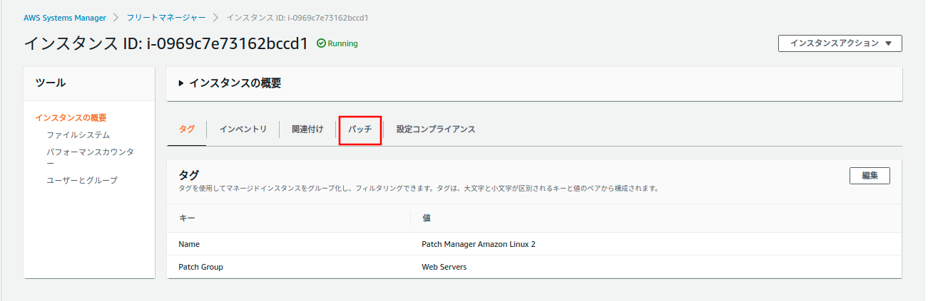The width and height of the screenshot is (928, 301).
Task: Click the green Running status icon
Action: coord(321,43)
